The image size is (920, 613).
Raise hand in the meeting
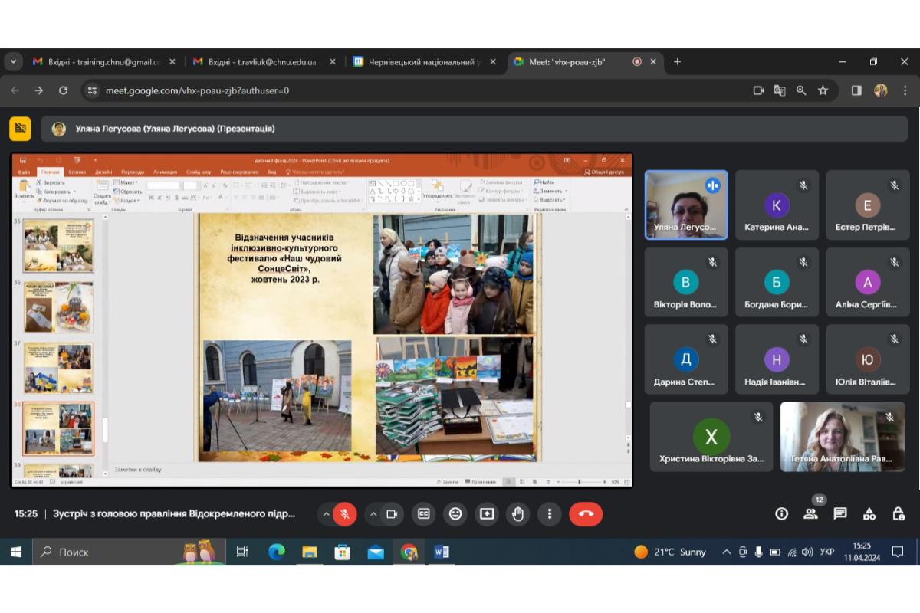point(518,514)
